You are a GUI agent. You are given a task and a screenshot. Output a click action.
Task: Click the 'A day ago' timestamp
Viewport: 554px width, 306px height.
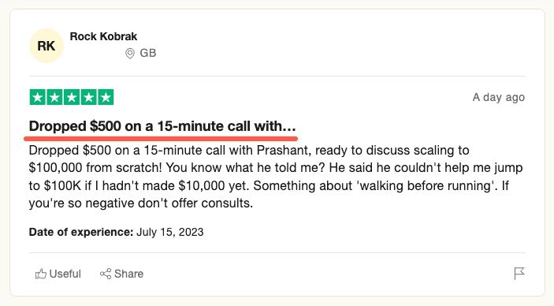tap(499, 97)
